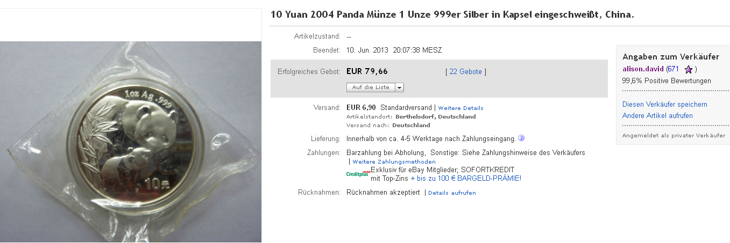Click Diesen Verkäufer speichern
This screenshot has width=730, height=243.
(x=665, y=104)
